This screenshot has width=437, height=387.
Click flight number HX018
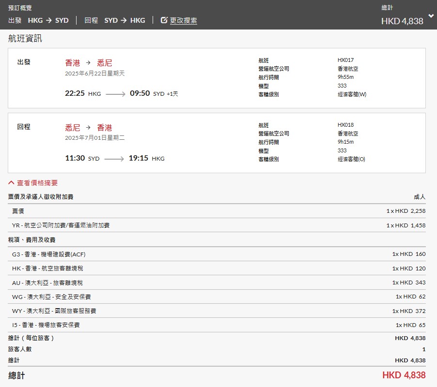pos(345,125)
